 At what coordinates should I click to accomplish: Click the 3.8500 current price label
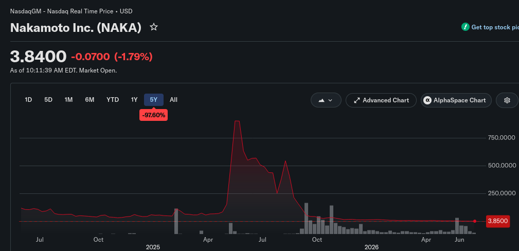498,221
